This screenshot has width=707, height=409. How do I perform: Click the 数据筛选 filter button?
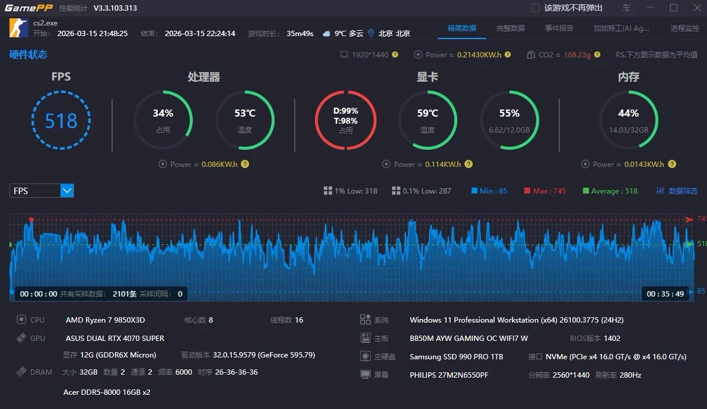(677, 191)
